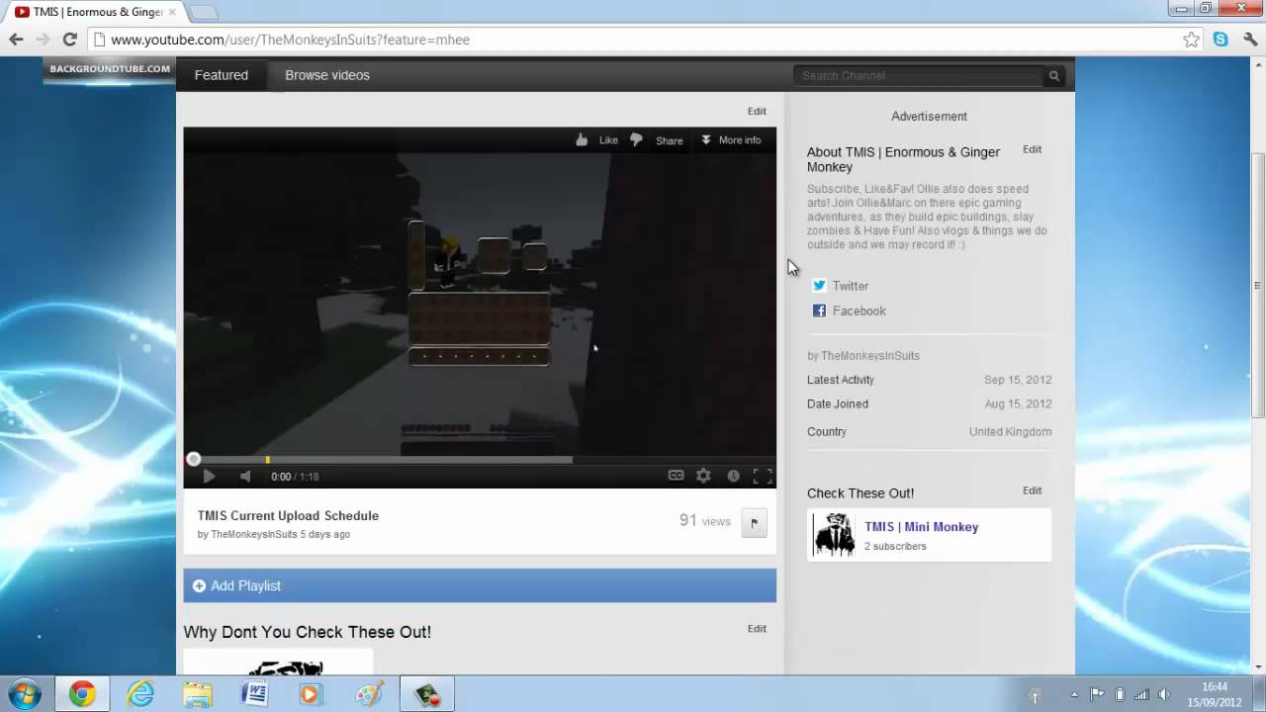Screen dimensions: 1266x712
Task: Switch to the Featured tab
Action: (222, 75)
